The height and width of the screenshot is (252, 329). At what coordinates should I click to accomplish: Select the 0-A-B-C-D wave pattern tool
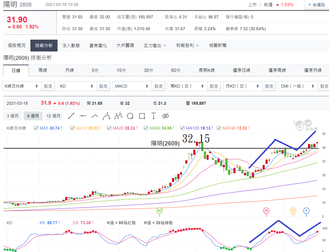(118, 116)
